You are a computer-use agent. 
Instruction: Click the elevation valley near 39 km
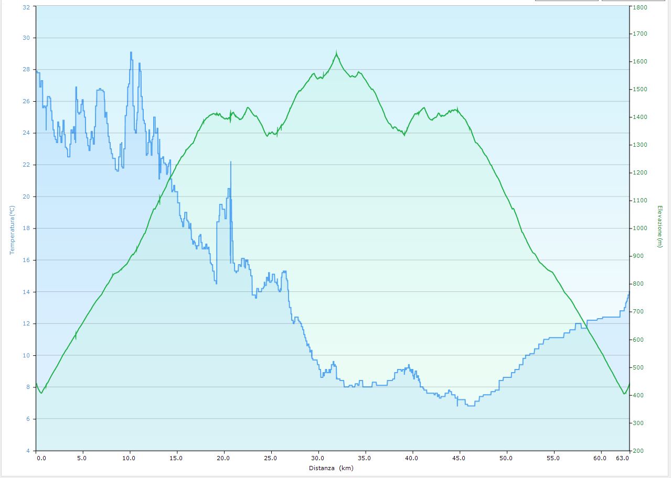pos(404,135)
